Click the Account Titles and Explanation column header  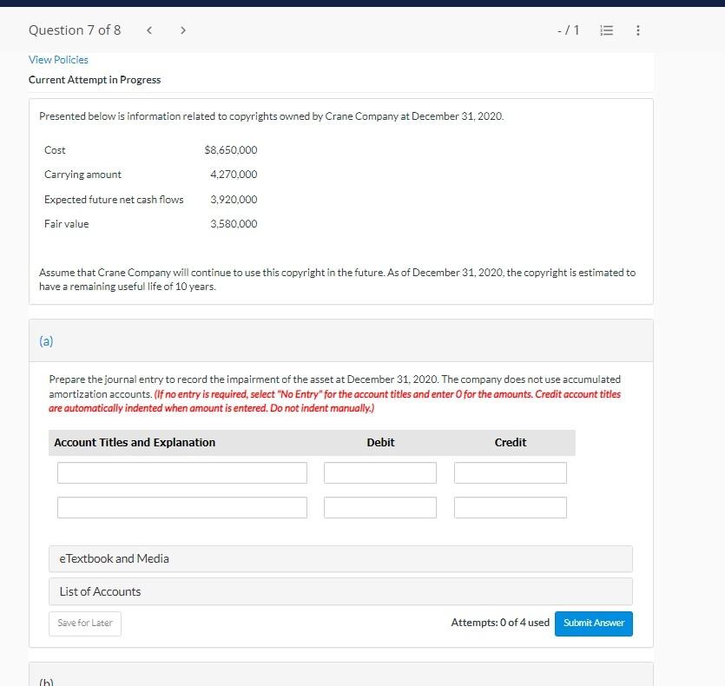[136, 442]
